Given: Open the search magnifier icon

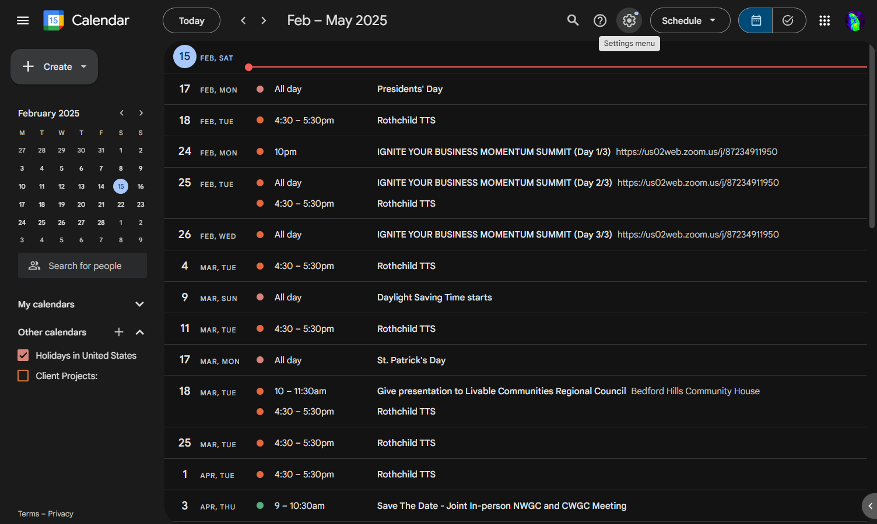Looking at the screenshot, I should click(x=573, y=20).
